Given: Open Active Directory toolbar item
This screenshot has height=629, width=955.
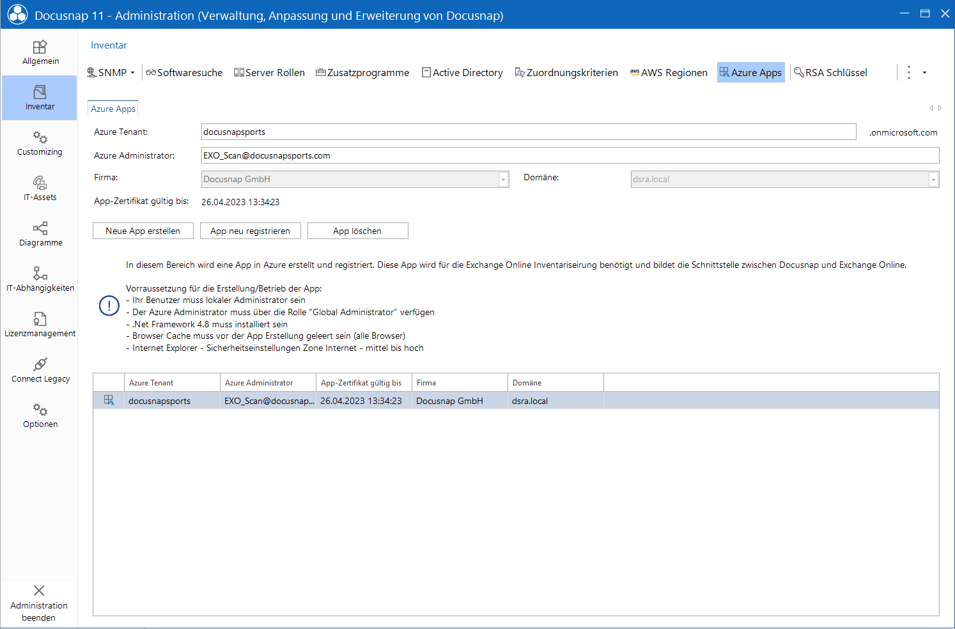Looking at the screenshot, I should pyautogui.click(x=462, y=72).
